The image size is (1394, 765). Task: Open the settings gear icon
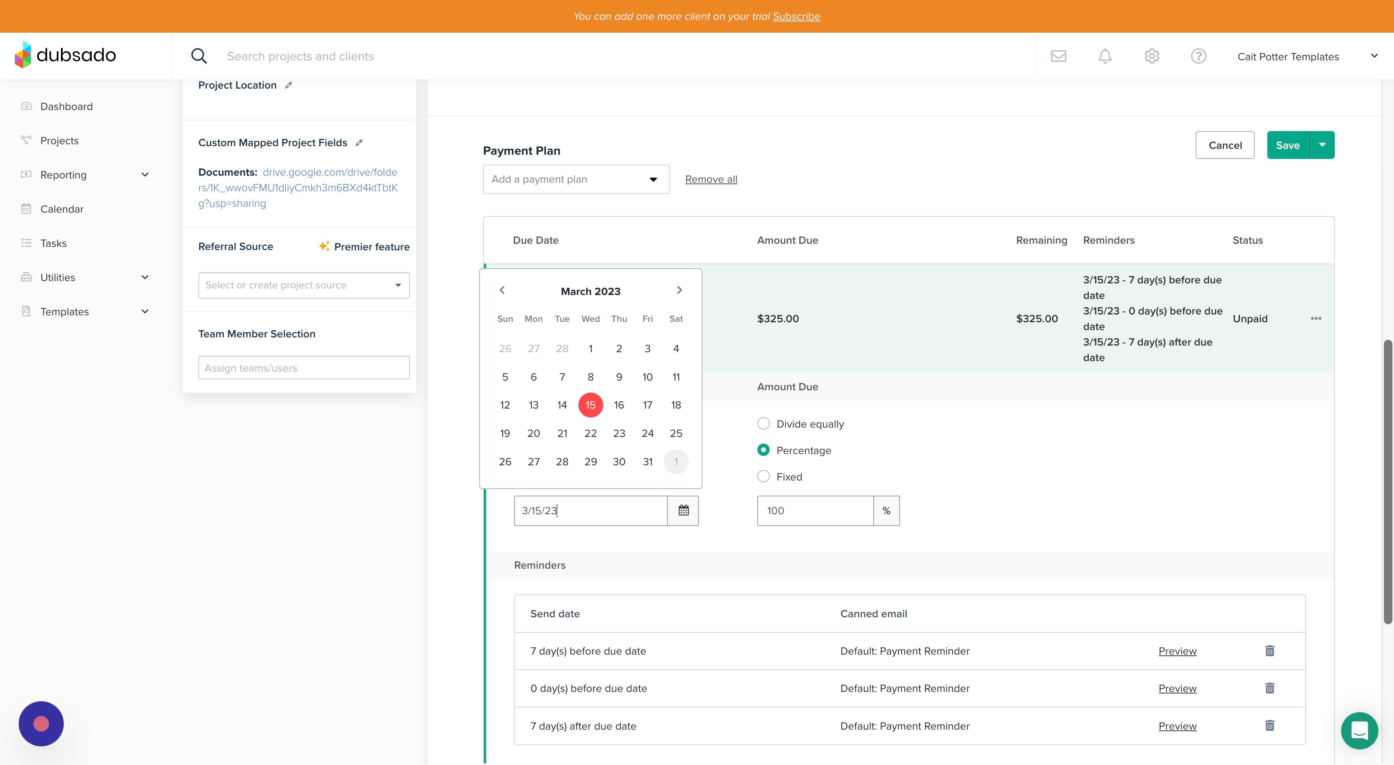[1152, 56]
